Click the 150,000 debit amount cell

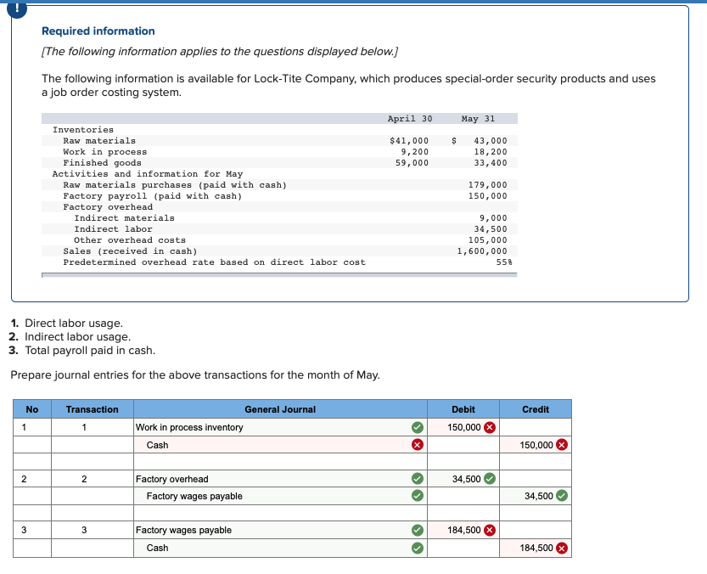(x=463, y=427)
